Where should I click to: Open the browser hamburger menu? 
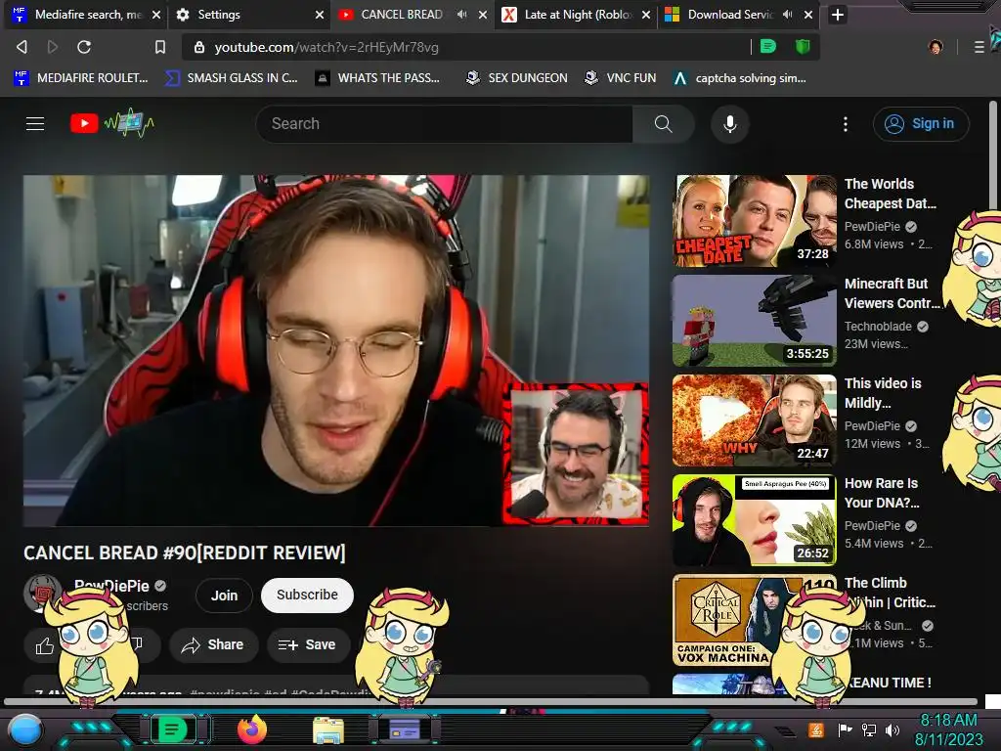pyautogui.click(x=979, y=47)
